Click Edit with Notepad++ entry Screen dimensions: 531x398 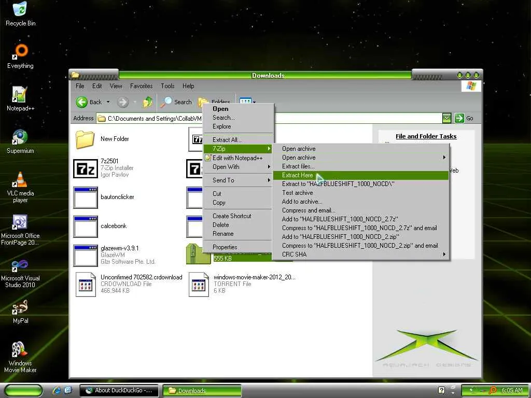tap(239, 158)
